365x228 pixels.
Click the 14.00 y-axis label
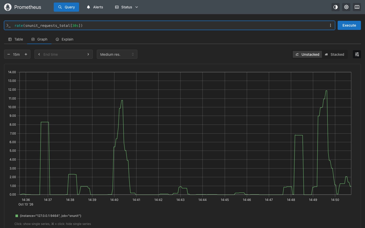click(x=12, y=72)
